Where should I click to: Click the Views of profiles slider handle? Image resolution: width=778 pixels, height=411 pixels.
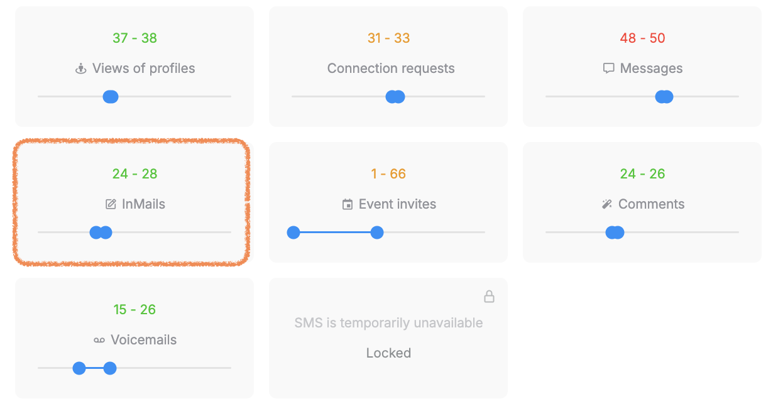pyautogui.click(x=111, y=97)
